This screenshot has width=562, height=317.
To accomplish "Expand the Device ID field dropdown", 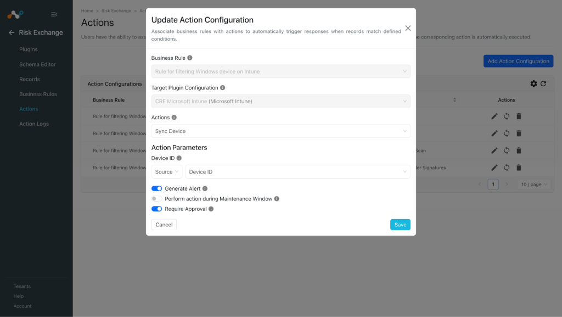I will click(297, 172).
